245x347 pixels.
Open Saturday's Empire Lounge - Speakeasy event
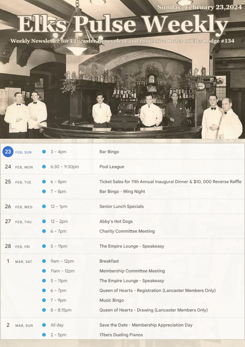[x=132, y=281]
